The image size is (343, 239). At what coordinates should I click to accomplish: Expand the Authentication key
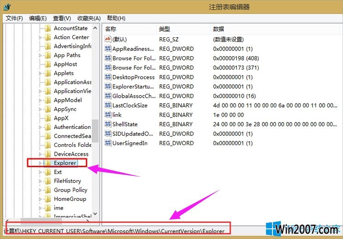point(40,128)
